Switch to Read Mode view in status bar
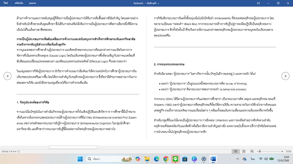 point(235,151)
